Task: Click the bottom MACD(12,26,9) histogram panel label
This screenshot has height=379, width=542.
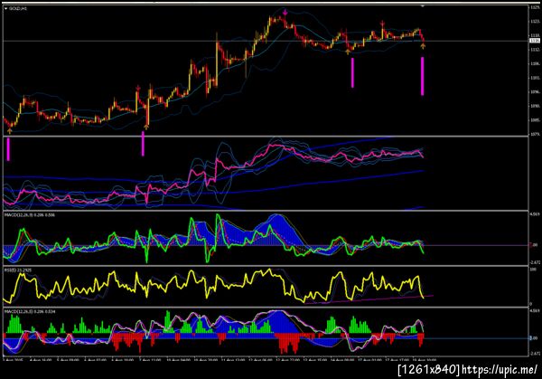Action: [30, 311]
